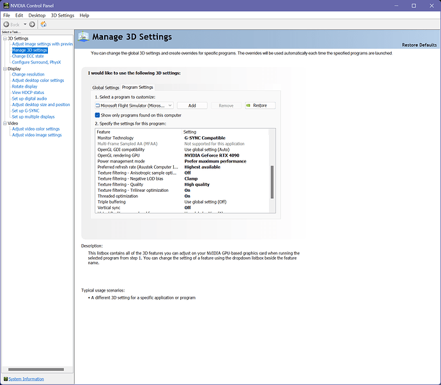Click the Back arrow icon in toolbar

7,24
